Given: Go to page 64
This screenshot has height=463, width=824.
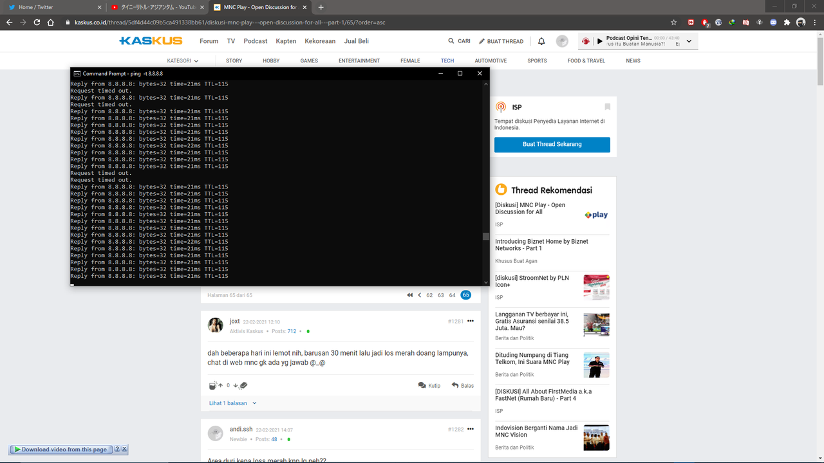Looking at the screenshot, I should [x=453, y=295].
